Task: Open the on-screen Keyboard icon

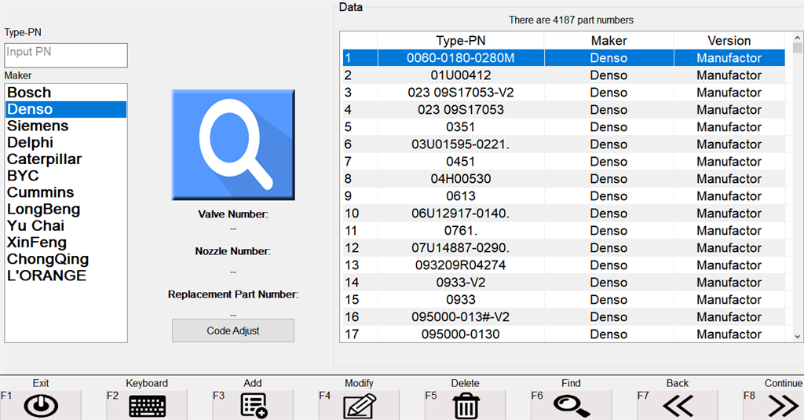Action: click(147, 405)
